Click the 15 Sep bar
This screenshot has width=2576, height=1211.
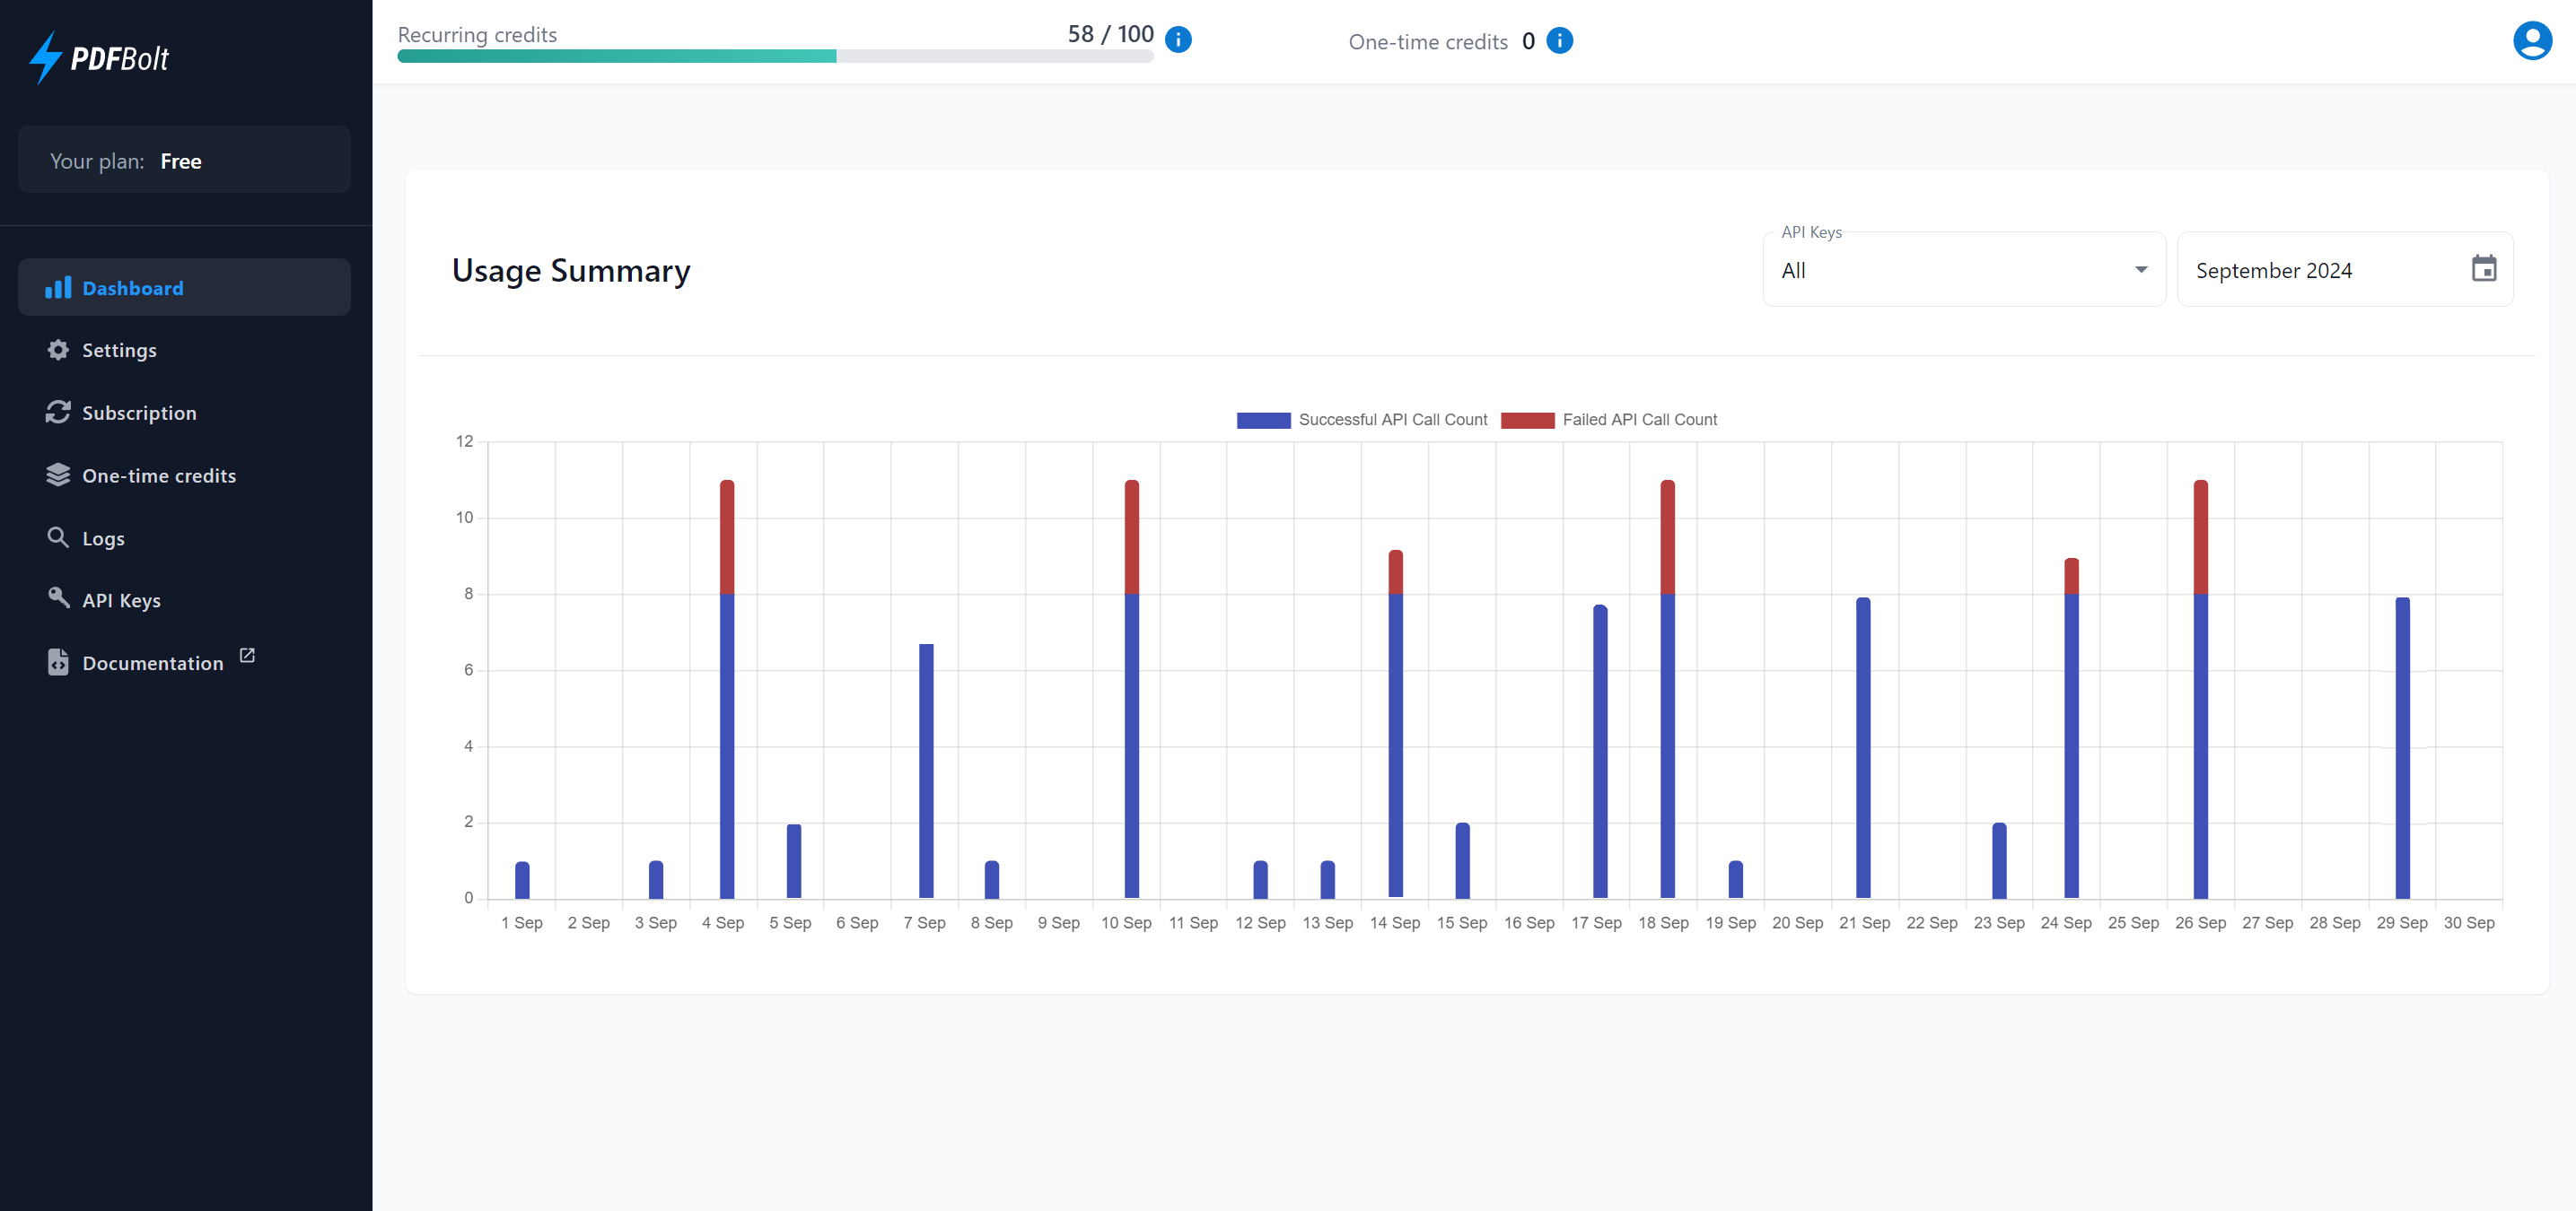click(1463, 860)
